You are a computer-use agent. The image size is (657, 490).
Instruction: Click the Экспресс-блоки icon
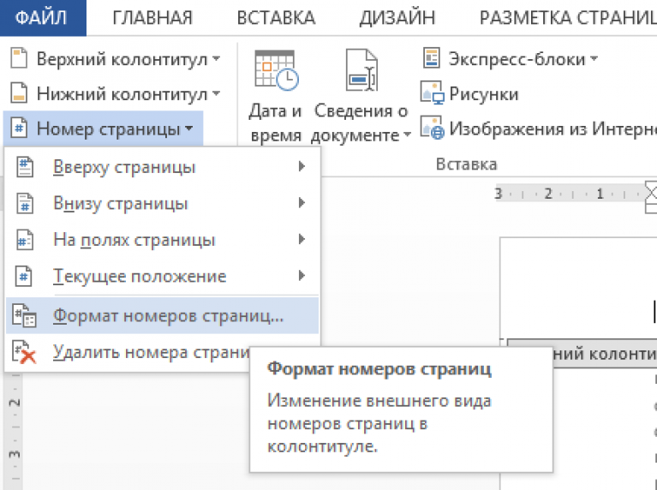coord(431,59)
